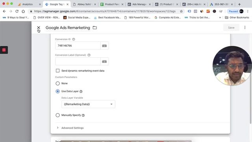Select the None custom parameters option
Image resolution: width=252 pixels, height=142 pixels.
(57, 83)
